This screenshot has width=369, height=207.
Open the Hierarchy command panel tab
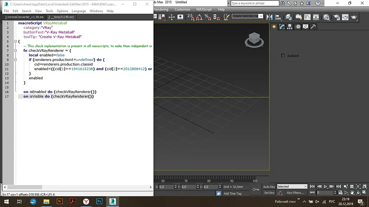click(x=290, y=27)
